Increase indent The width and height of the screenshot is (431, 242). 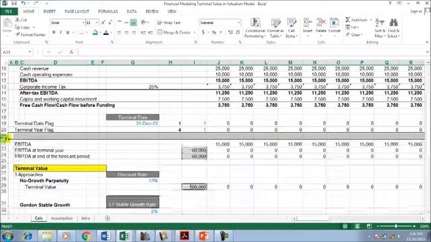point(150,32)
